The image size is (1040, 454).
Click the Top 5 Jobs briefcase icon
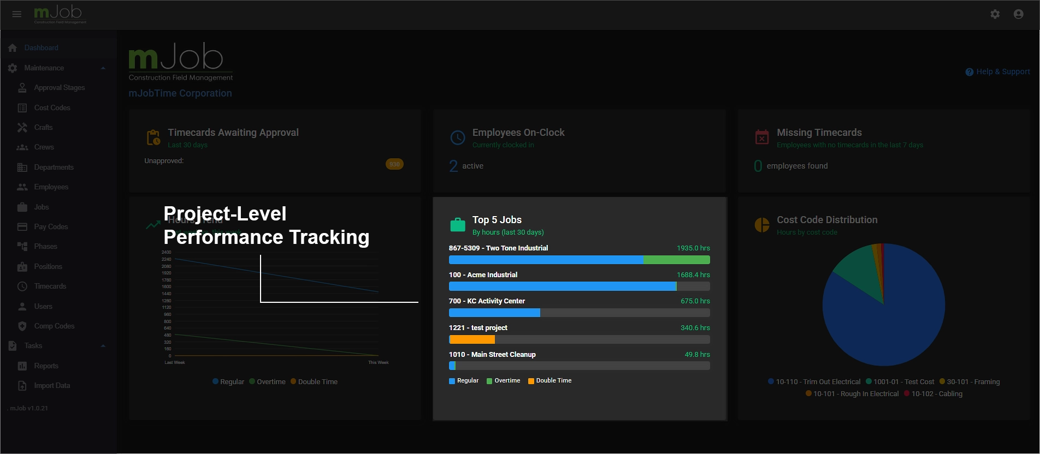pyautogui.click(x=458, y=224)
